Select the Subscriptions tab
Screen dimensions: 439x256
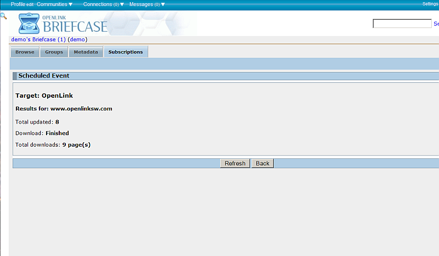pos(126,52)
